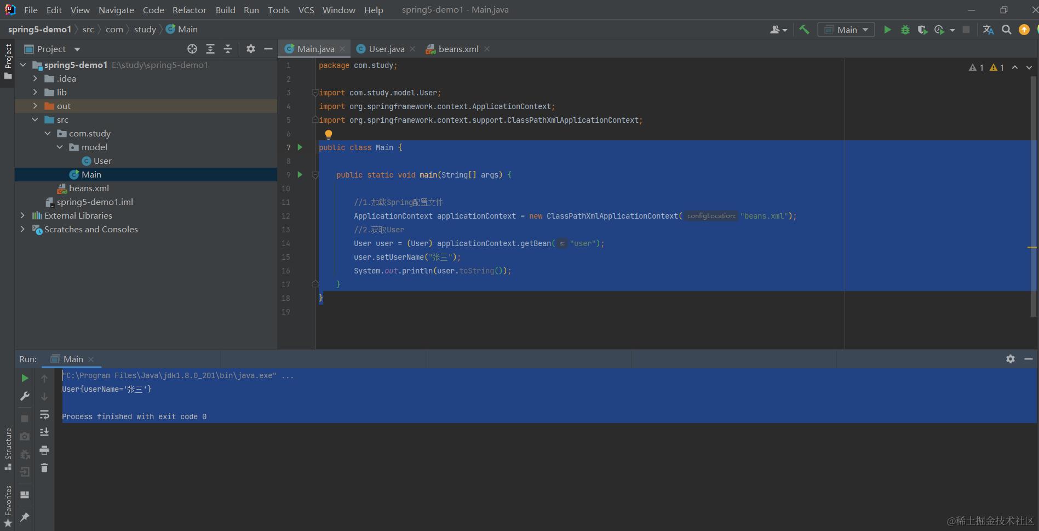
Task: Click the camera icon in the Run panel
Action: click(25, 436)
